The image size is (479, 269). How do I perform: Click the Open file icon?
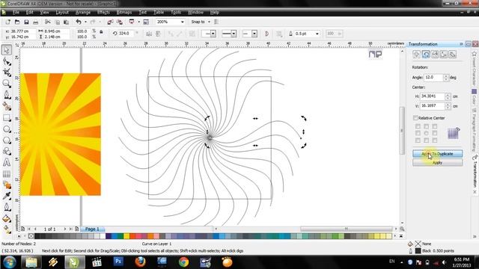click(17, 22)
